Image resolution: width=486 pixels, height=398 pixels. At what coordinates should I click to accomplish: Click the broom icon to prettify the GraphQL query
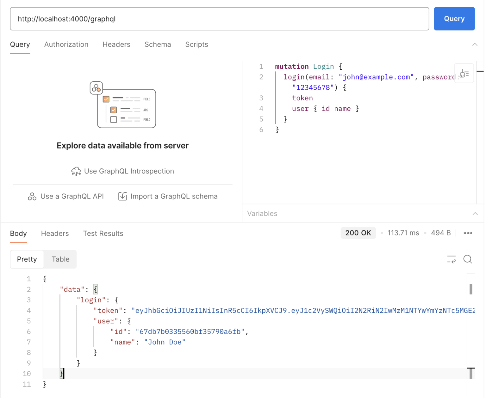tap(464, 73)
